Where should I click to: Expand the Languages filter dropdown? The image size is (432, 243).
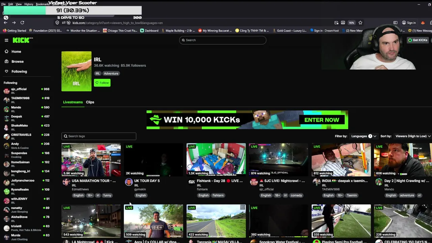(363, 136)
